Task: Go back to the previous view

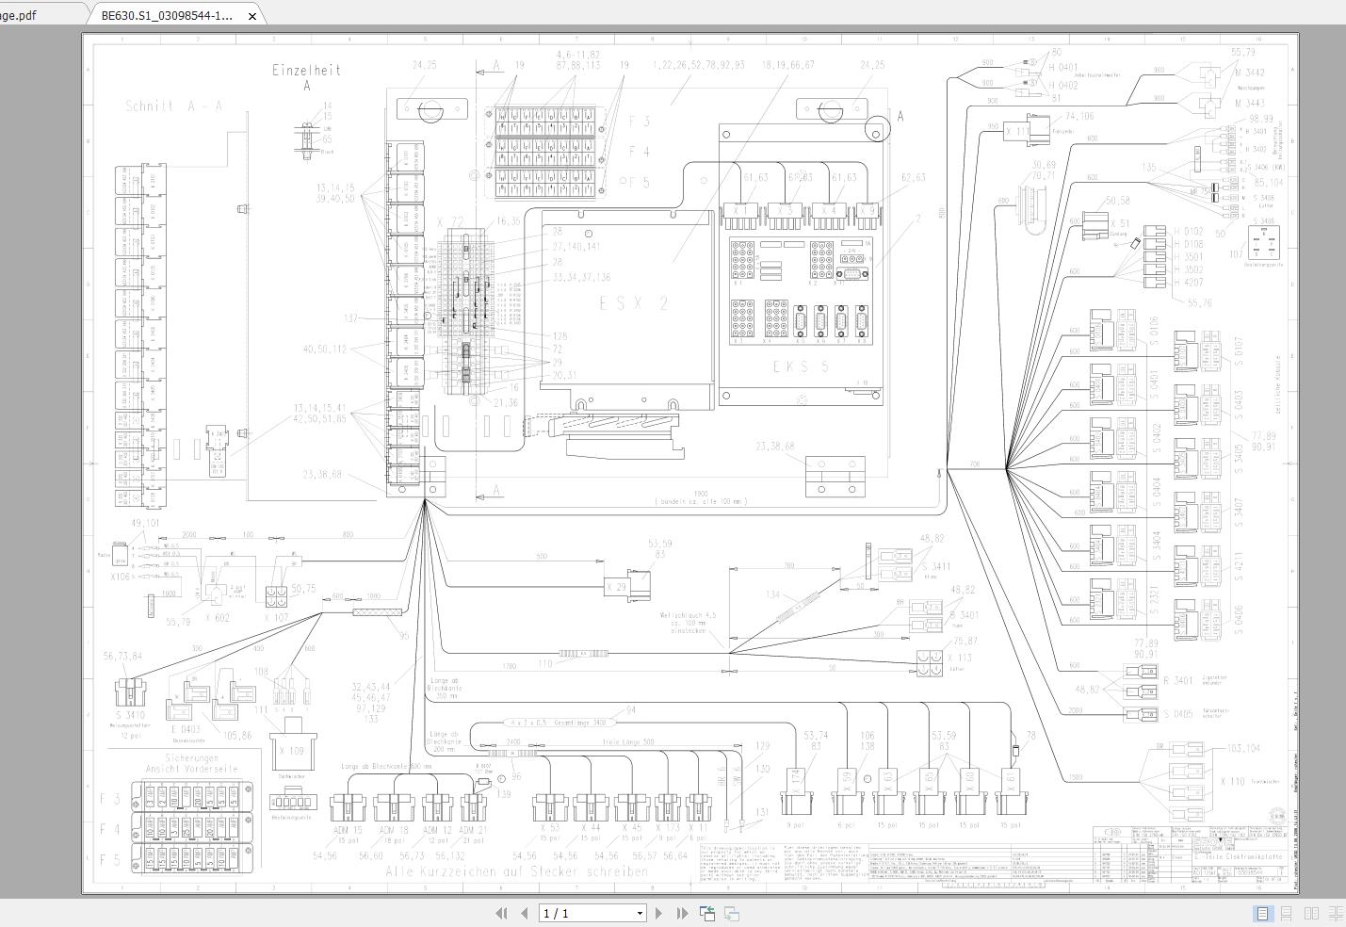Action: point(707,913)
